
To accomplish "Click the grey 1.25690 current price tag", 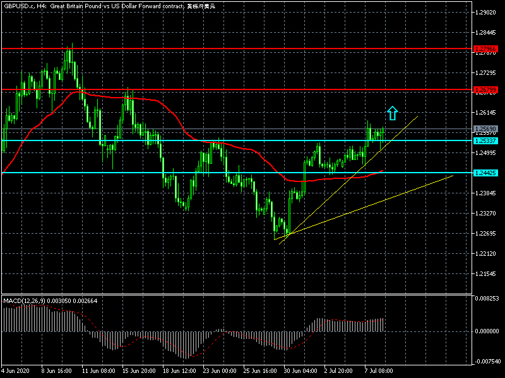I will [x=485, y=129].
